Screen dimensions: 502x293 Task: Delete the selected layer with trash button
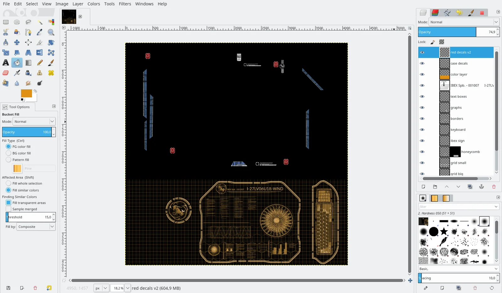(x=494, y=186)
